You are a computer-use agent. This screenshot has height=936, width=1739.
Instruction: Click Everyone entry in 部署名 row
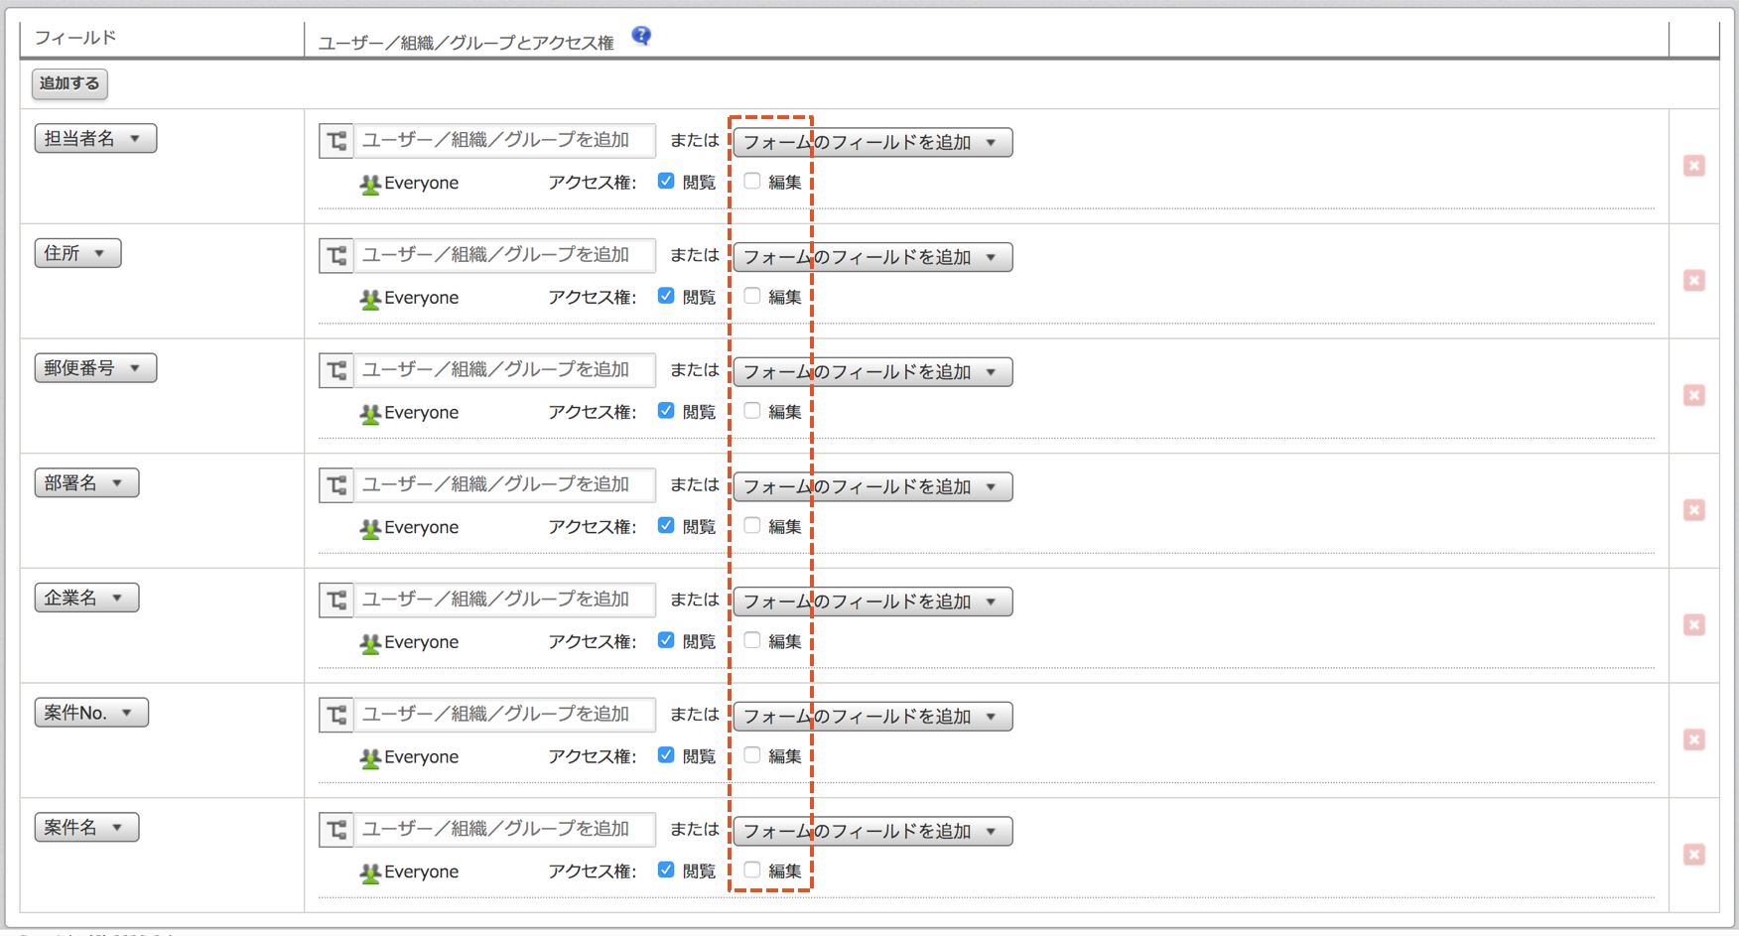click(420, 527)
